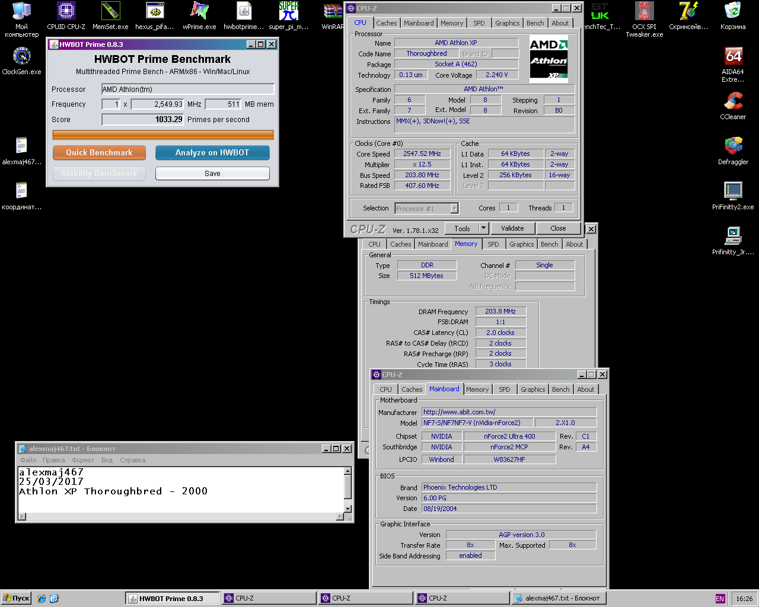Open super_pi_mod desktop icon
Viewport: 759px width, 607px height.
tap(288, 16)
